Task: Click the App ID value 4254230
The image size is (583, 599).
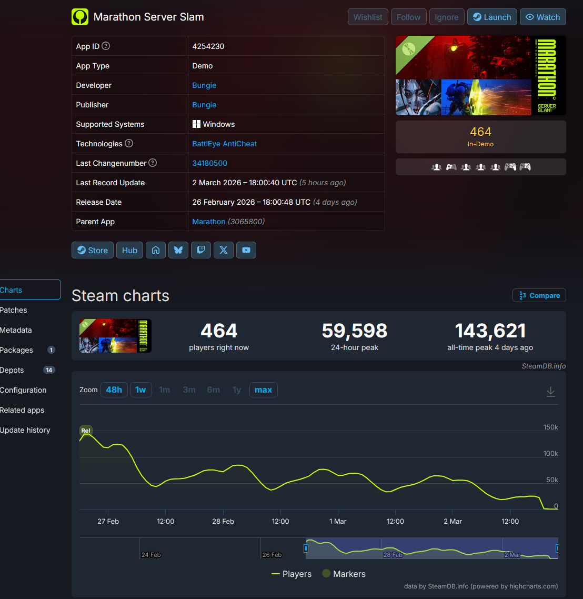Action: (208, 46)
